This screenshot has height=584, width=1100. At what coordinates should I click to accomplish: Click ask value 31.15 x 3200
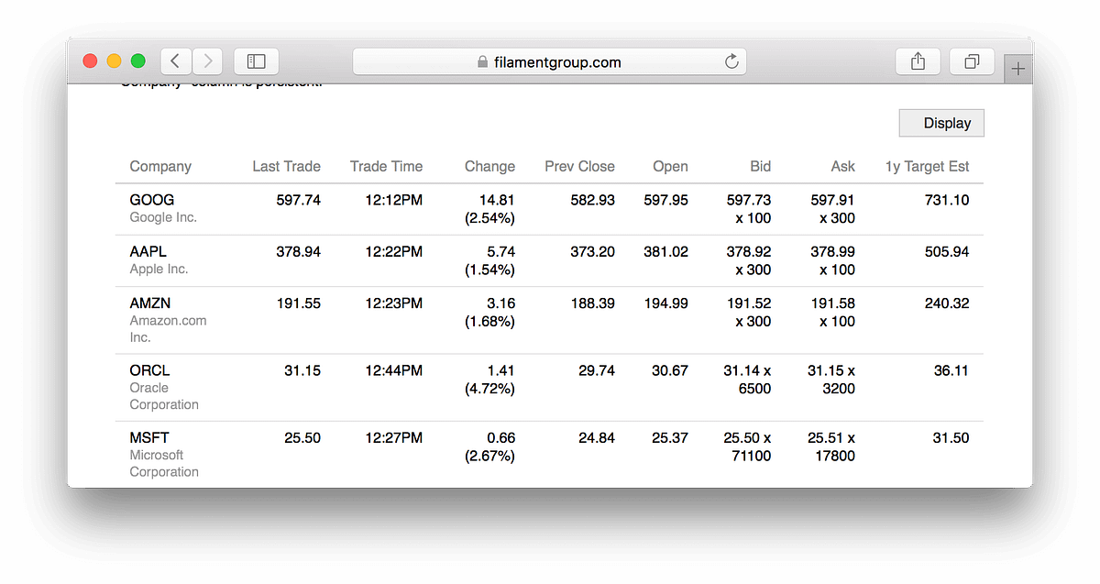tap(831, 380)
